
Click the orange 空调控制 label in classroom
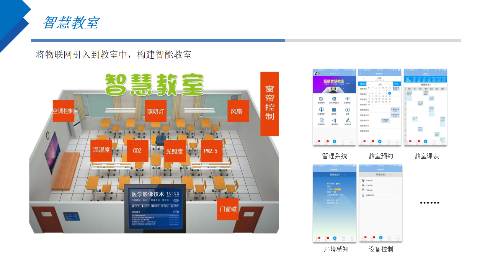point(64,111)
